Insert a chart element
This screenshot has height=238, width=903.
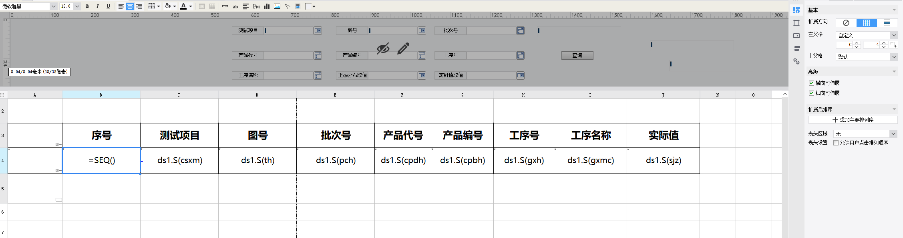(x=267, y=6)
